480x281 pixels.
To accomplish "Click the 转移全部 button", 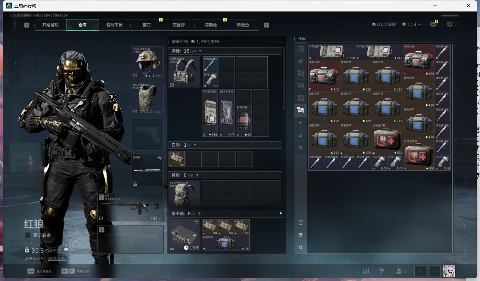I will (76, 271).
